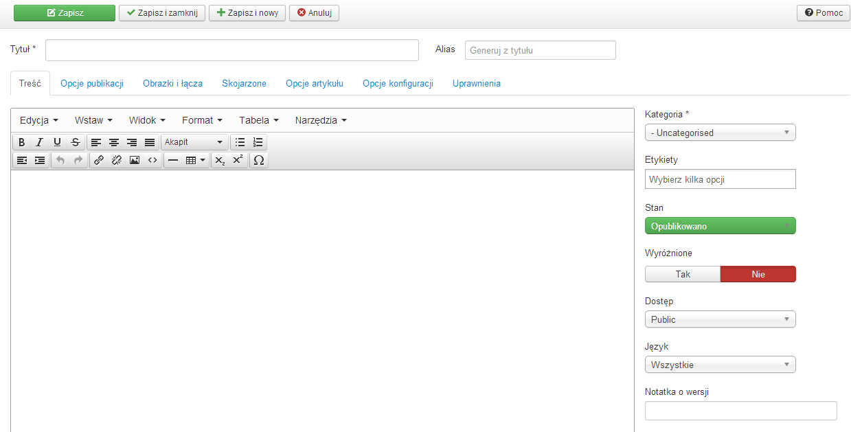Insert a hyperlink with the chain icon
The image size is (851, 432).
(x=99, y=161)
